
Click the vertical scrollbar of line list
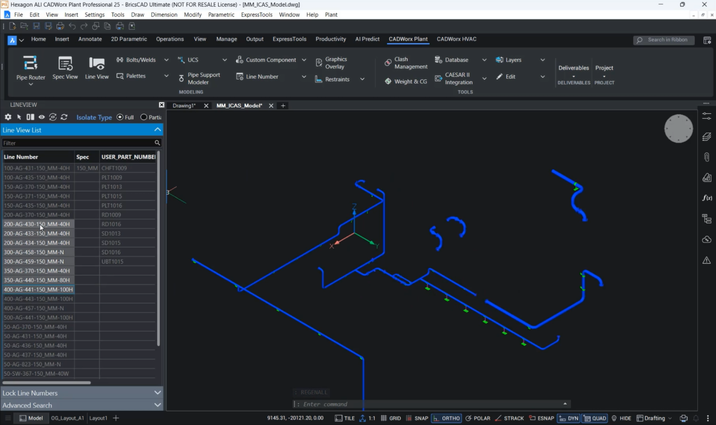tap(159, 248)
